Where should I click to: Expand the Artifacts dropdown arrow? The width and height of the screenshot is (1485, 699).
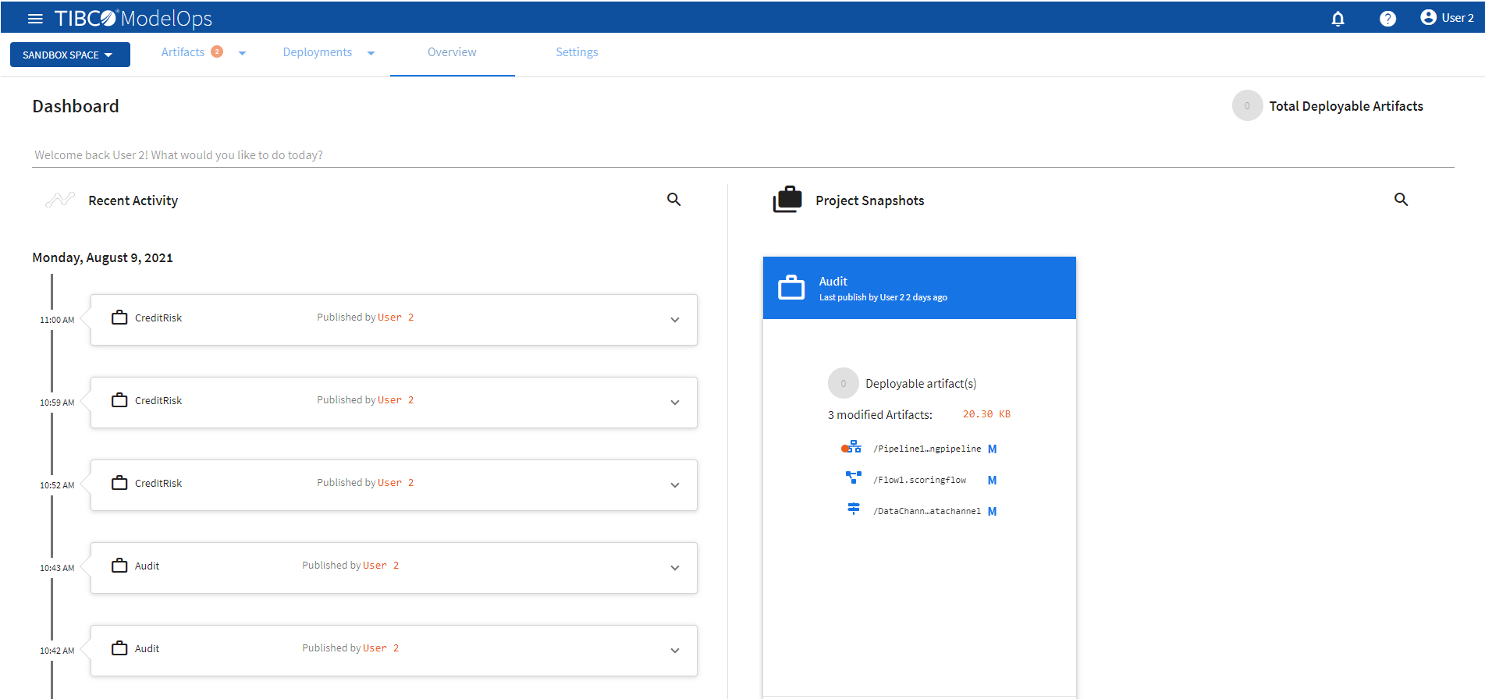click(x=242, y=53)
